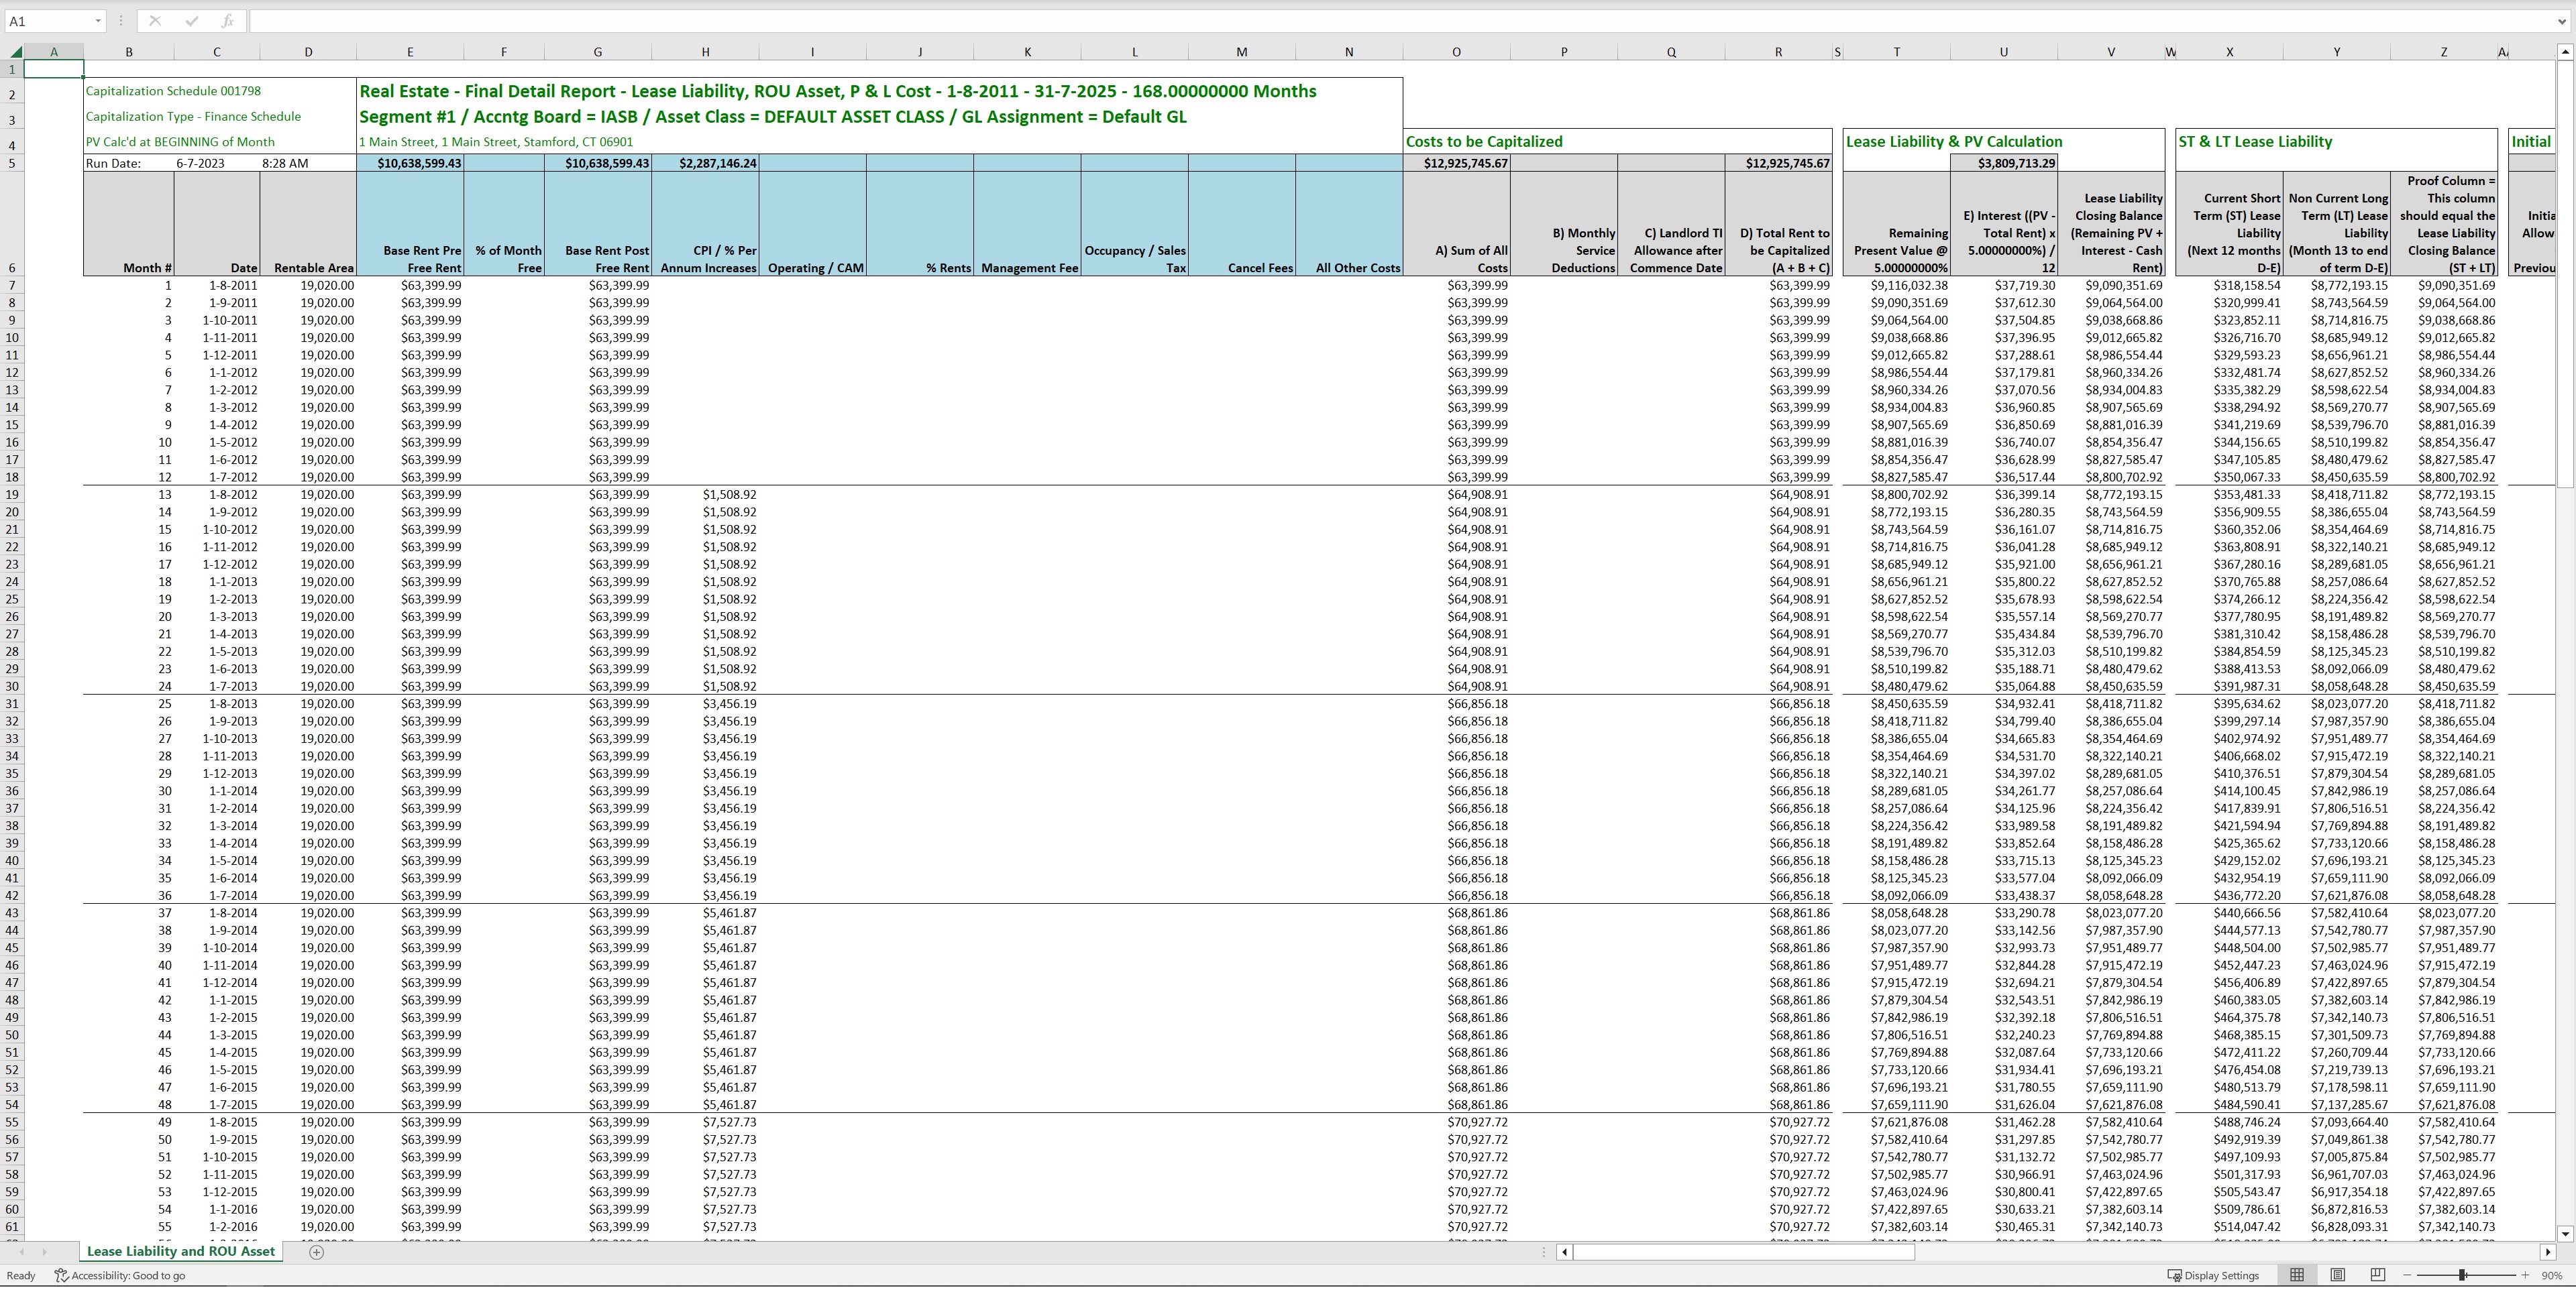Click the zoom slider handle
Screen dimensions: 2576x1290
2462,1275
